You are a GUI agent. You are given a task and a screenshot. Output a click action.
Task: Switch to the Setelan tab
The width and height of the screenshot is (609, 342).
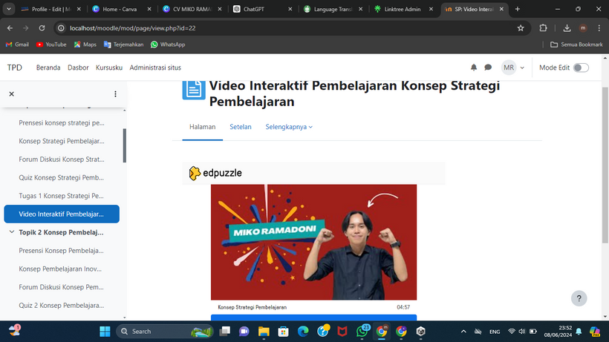pos(240,127)
